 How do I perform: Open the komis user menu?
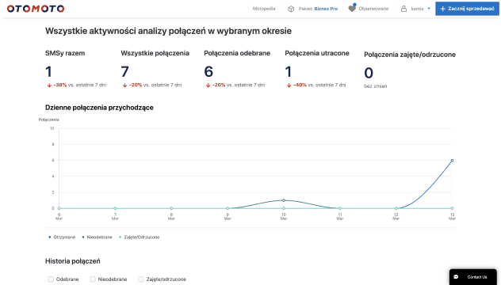[x=417, y=9]
